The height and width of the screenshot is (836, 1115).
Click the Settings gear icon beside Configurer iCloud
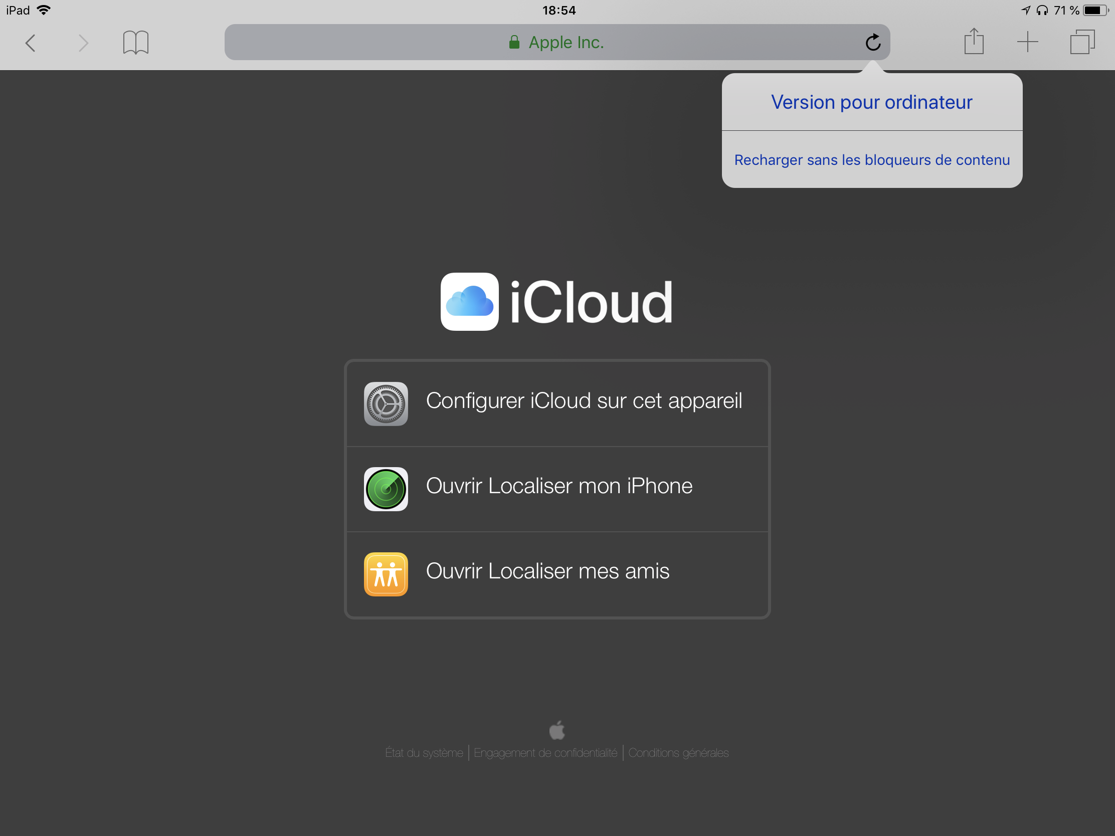coord(386,403)
